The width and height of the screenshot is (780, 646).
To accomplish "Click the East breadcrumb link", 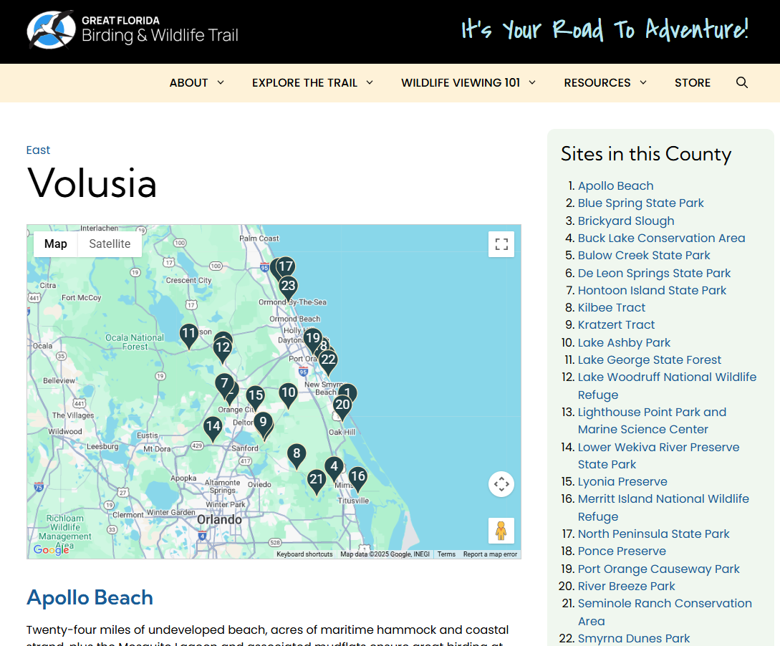I will tap(38, 150).
